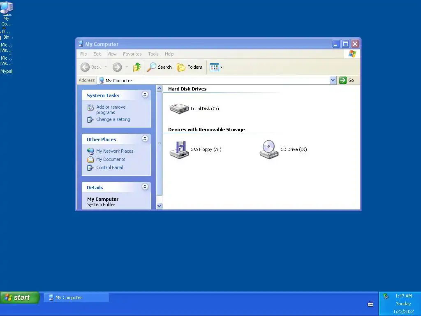Click the My Documents folder icon
The height and width of the screenshot is (316, 421).
90,159
